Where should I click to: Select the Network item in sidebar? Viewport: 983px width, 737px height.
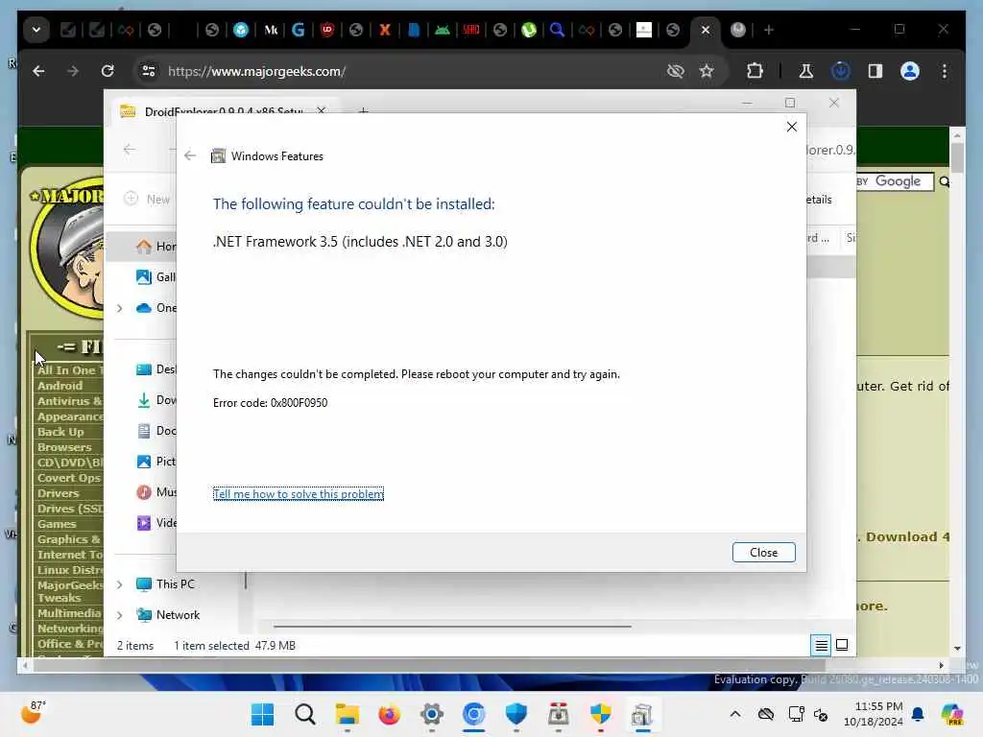(168, 615)
